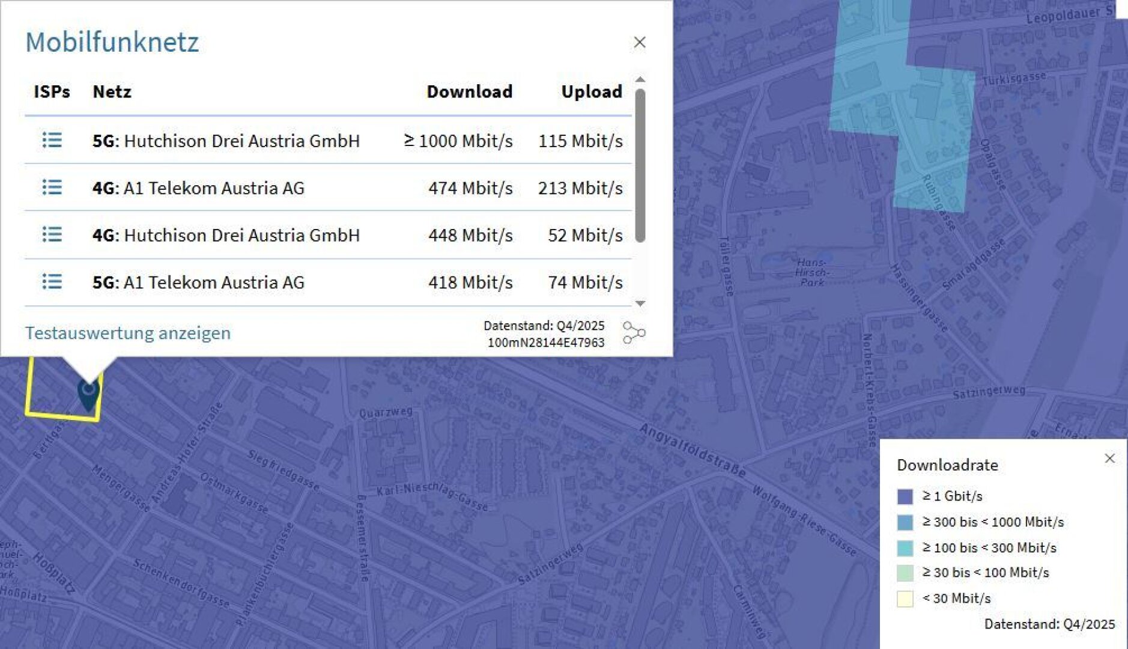Click the ≥ 1 Gbit/s legend color swatch
Image resolution: width=1128 pixels, height=649 pixels.
tap(905, 496)
